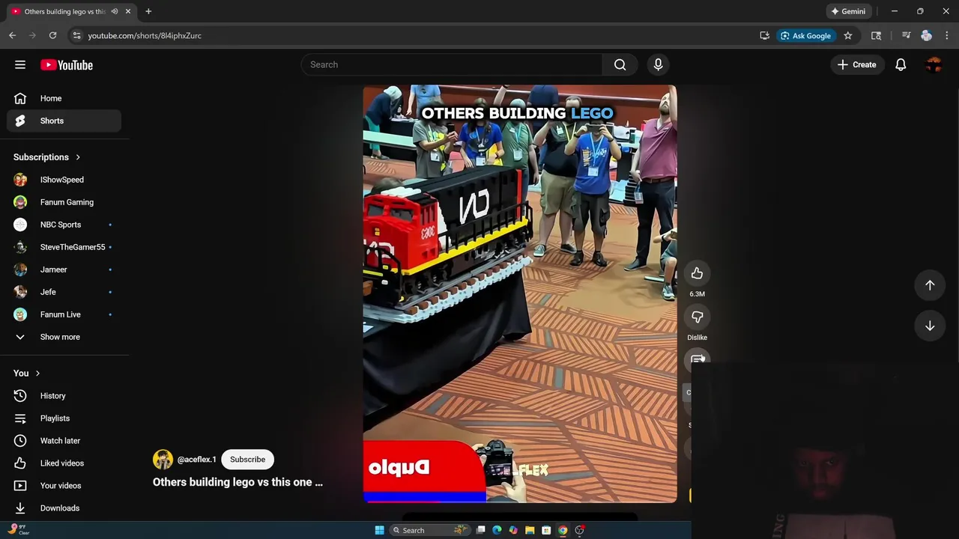Screen dimensions: 959x539
Task: Start voice search with the microphone
Action: click(659, 64)
